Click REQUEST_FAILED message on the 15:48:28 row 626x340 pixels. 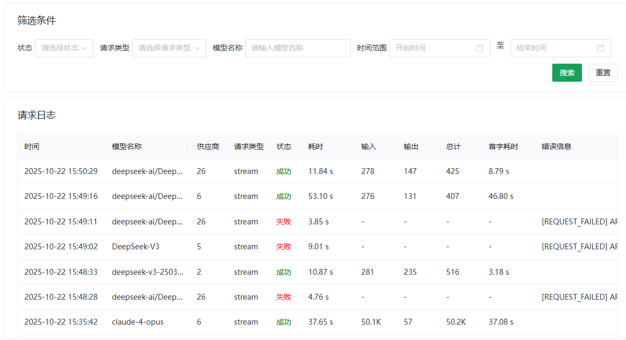579,297
